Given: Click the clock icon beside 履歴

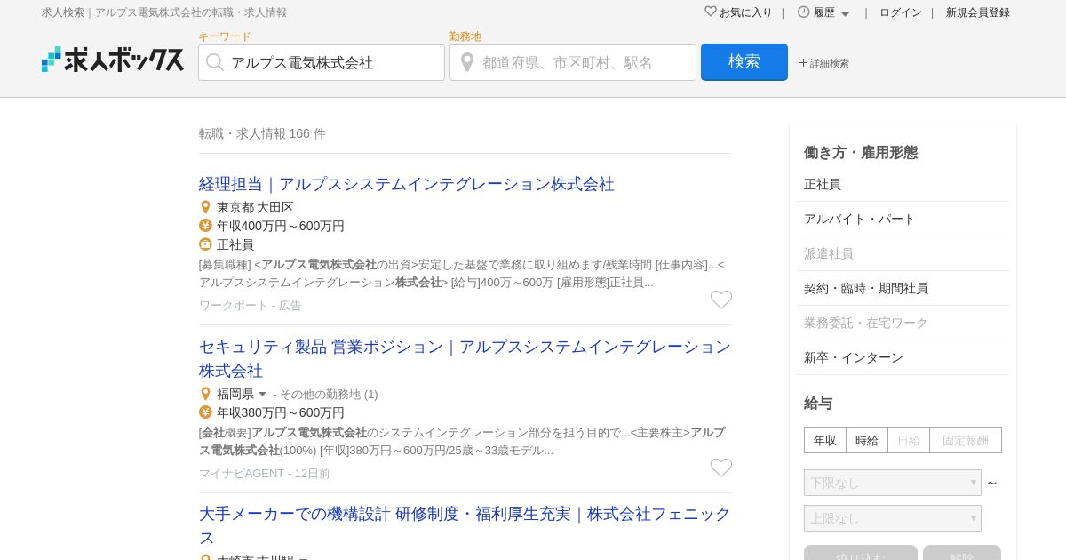Looking at the screenshot, I should click(x=804, y=12).
